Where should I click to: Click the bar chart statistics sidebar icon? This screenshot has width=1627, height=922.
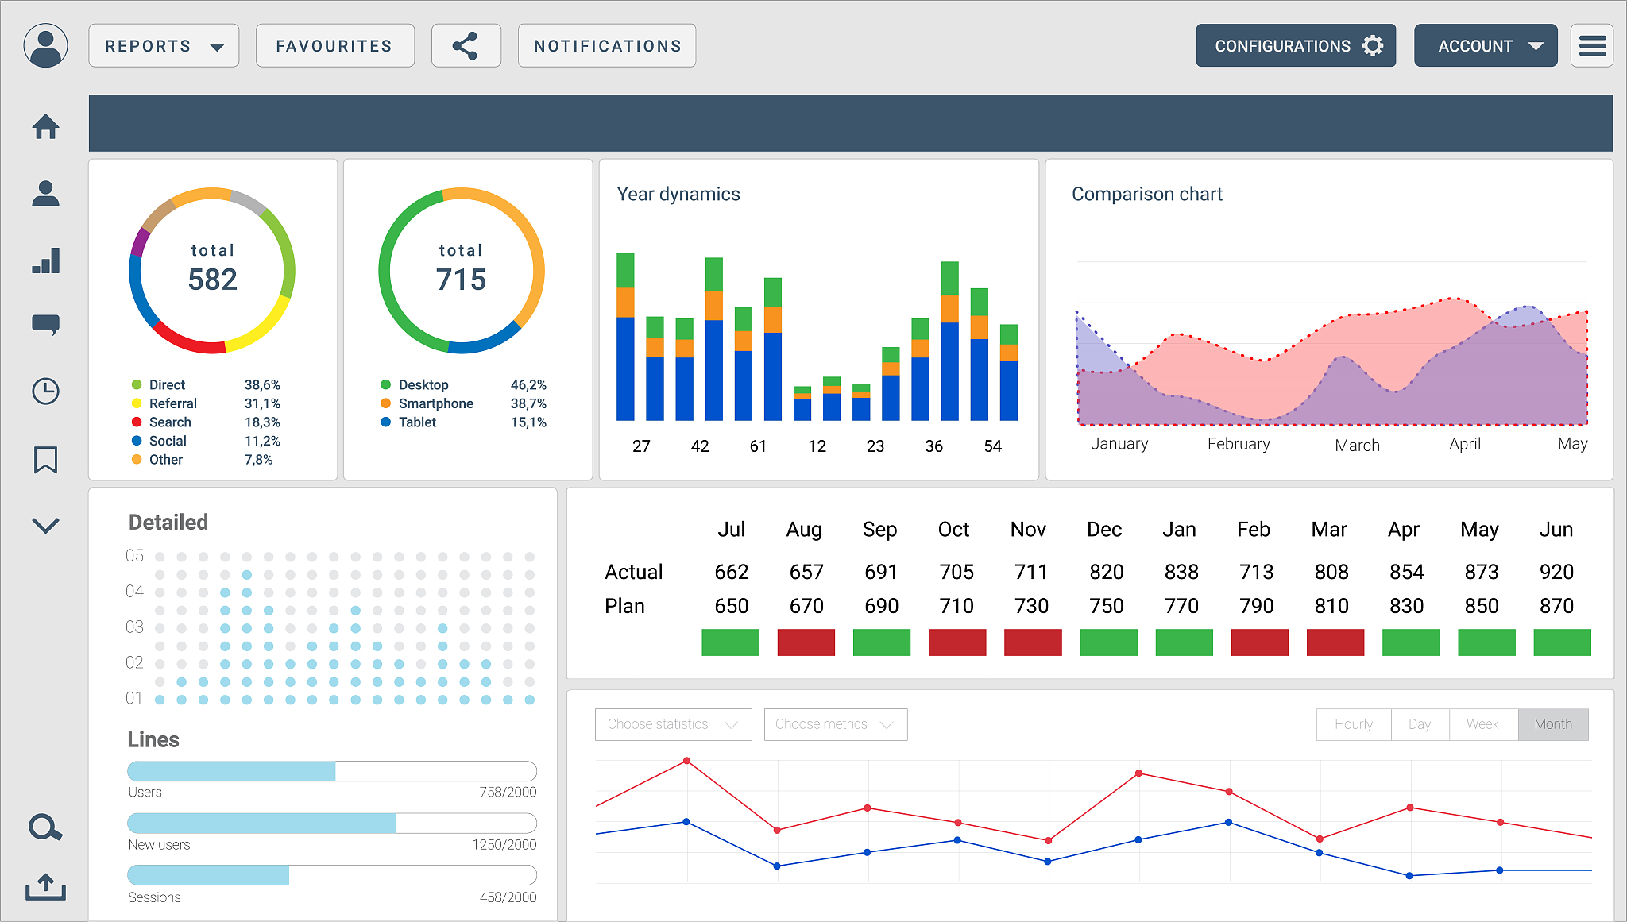[45, 260]
